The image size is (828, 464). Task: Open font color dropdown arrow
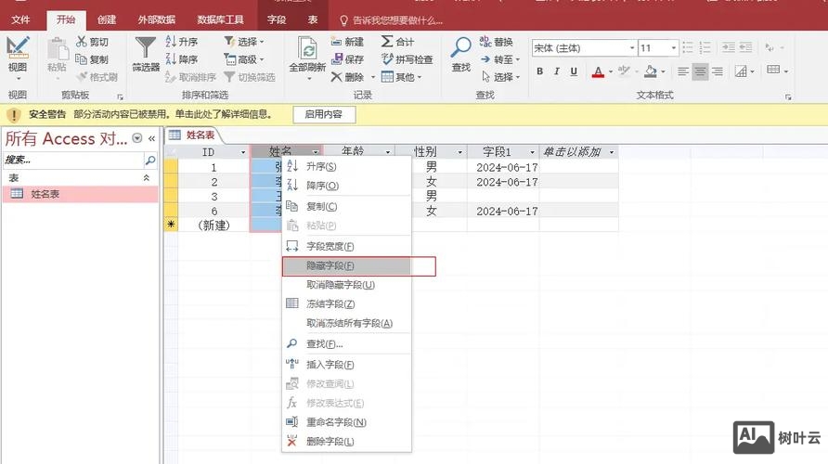point(611,71)
